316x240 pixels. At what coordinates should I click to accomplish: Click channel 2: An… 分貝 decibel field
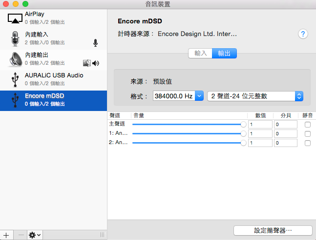285,143
